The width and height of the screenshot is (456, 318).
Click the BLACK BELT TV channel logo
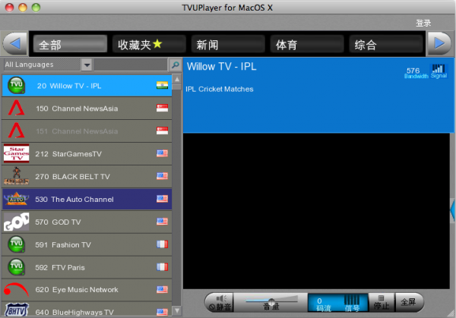16,176
